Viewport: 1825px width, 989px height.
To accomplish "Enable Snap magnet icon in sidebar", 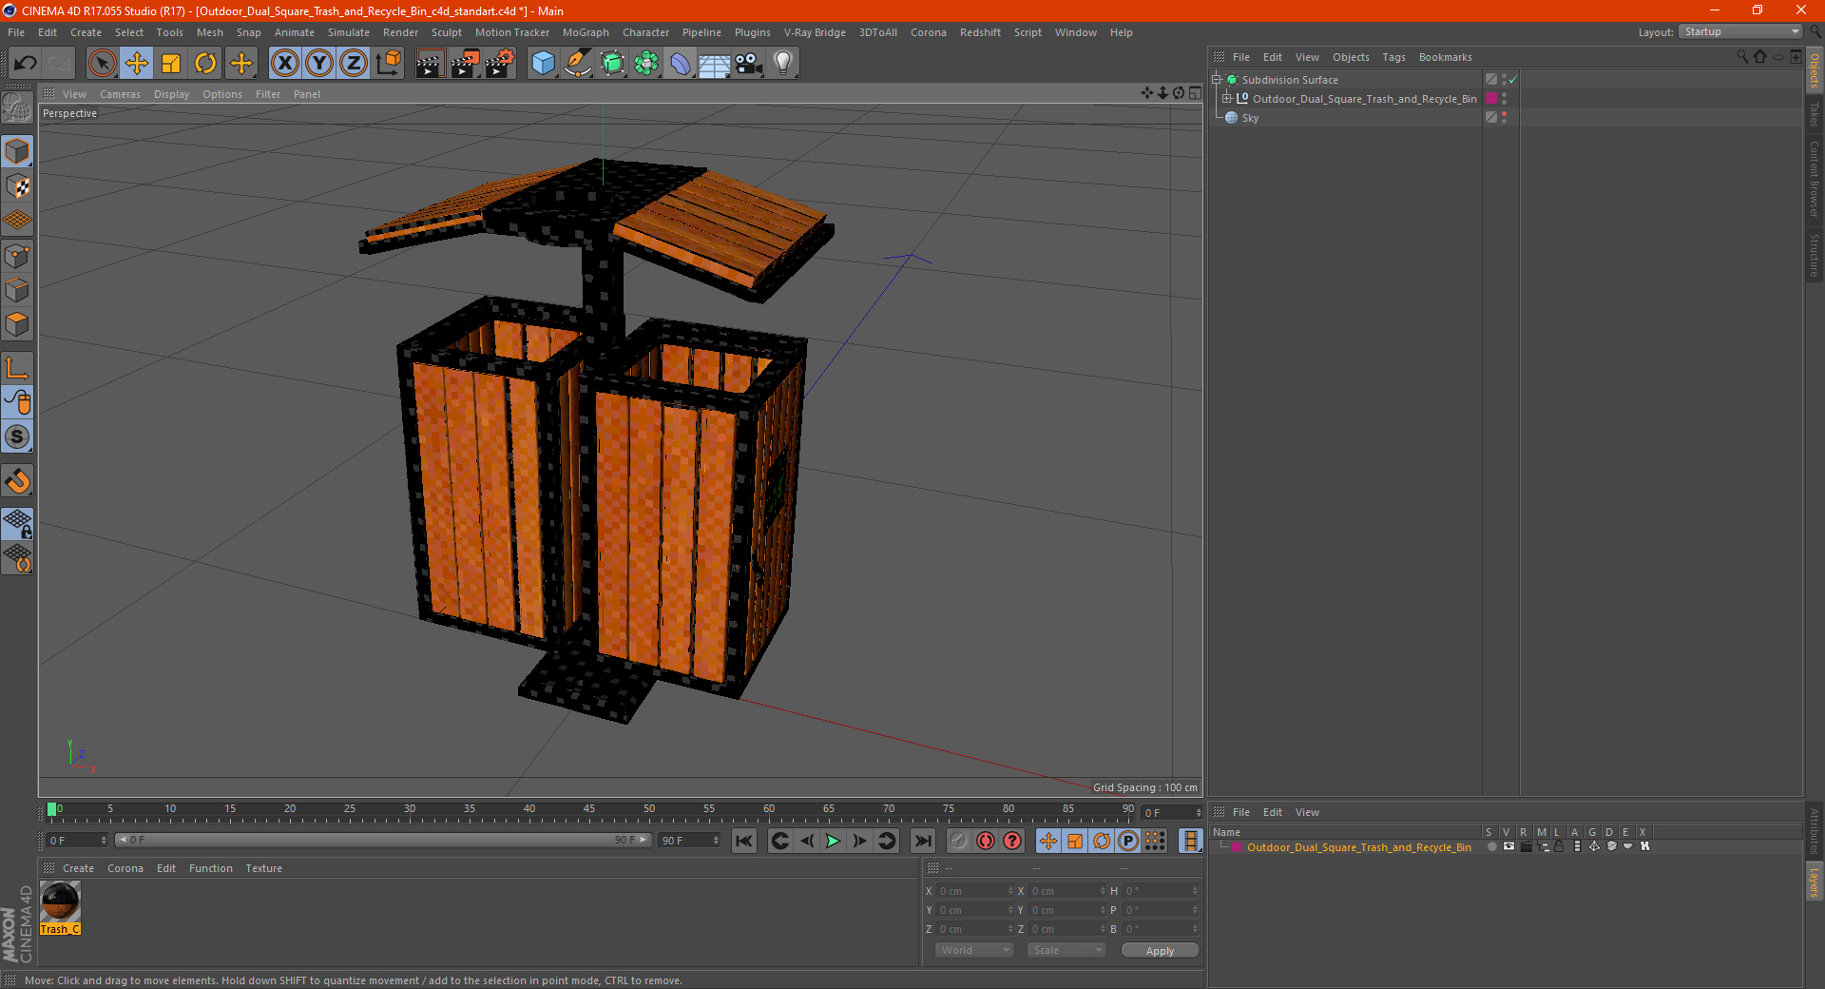I will pyautogui.click(x=17, y=481).
